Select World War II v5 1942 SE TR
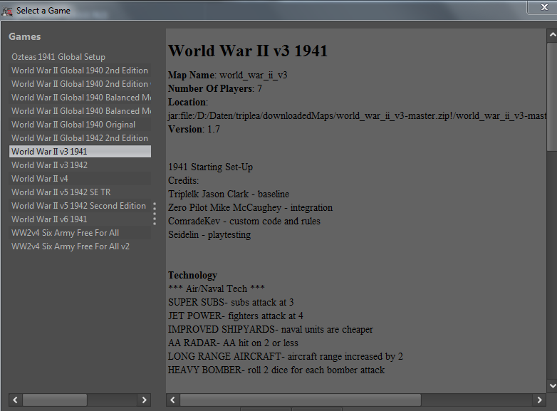The image size is (557, 411). 80,192
